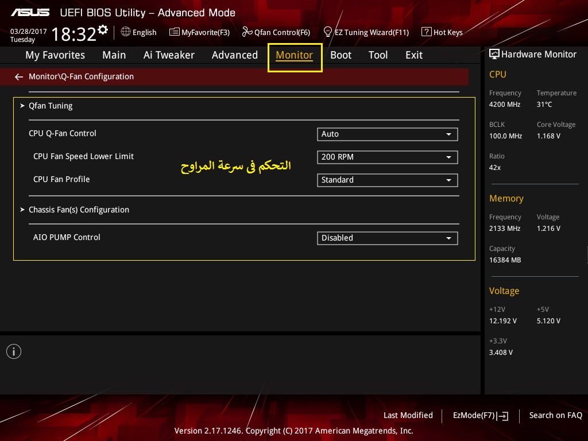The height and width of the screenshot is (441, 588).
Task: Open the Tool tab
Action: point(378,55)
